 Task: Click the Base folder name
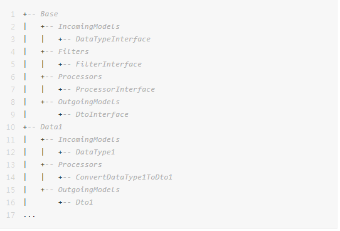pyautogui.click(x=49, y=14)
